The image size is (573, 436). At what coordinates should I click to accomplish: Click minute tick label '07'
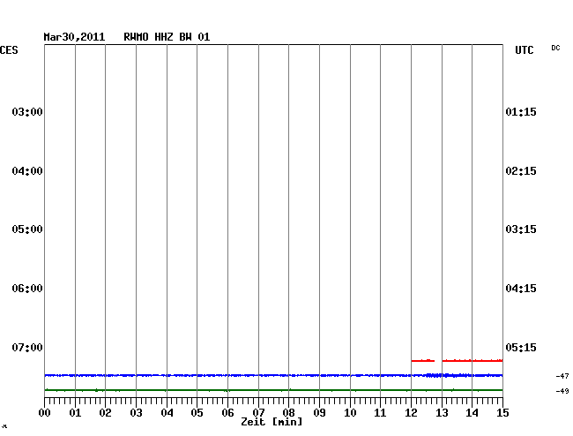(258, 413)
